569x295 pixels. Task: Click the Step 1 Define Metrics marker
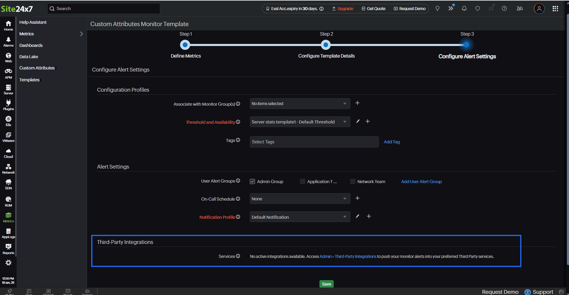click(x=185, y=45)
